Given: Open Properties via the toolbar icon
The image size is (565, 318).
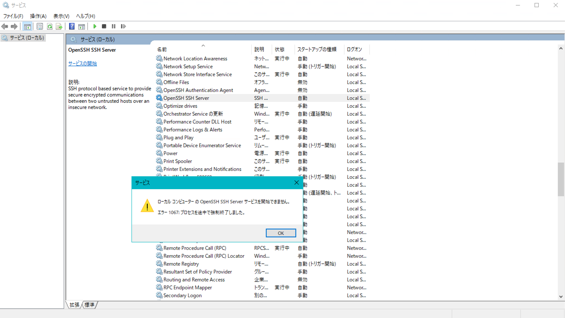Looking at the screenshot, I should 40,26.
